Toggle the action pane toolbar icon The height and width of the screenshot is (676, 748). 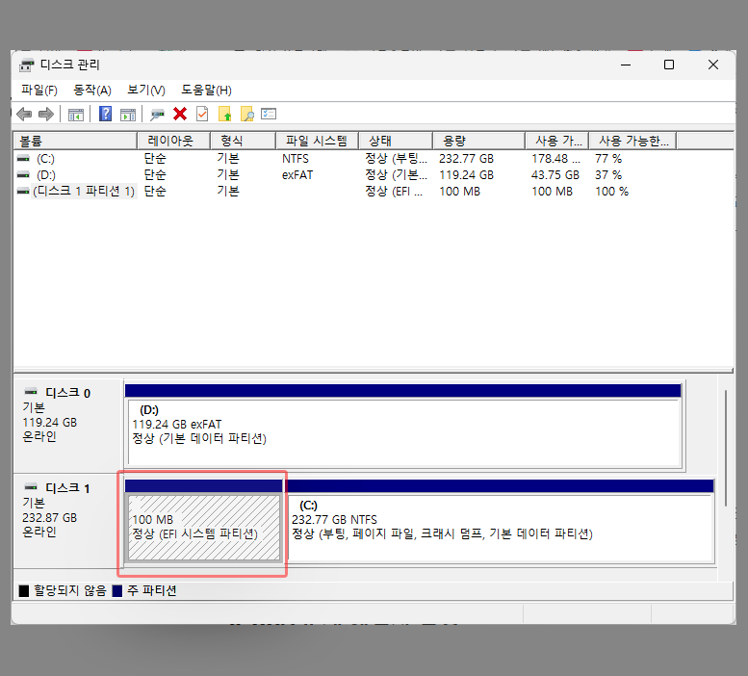[127, 115]
